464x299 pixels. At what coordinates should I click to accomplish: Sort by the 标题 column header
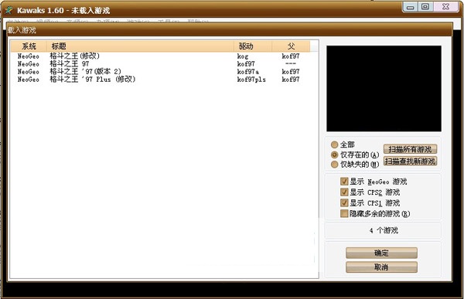pos(140,46)
